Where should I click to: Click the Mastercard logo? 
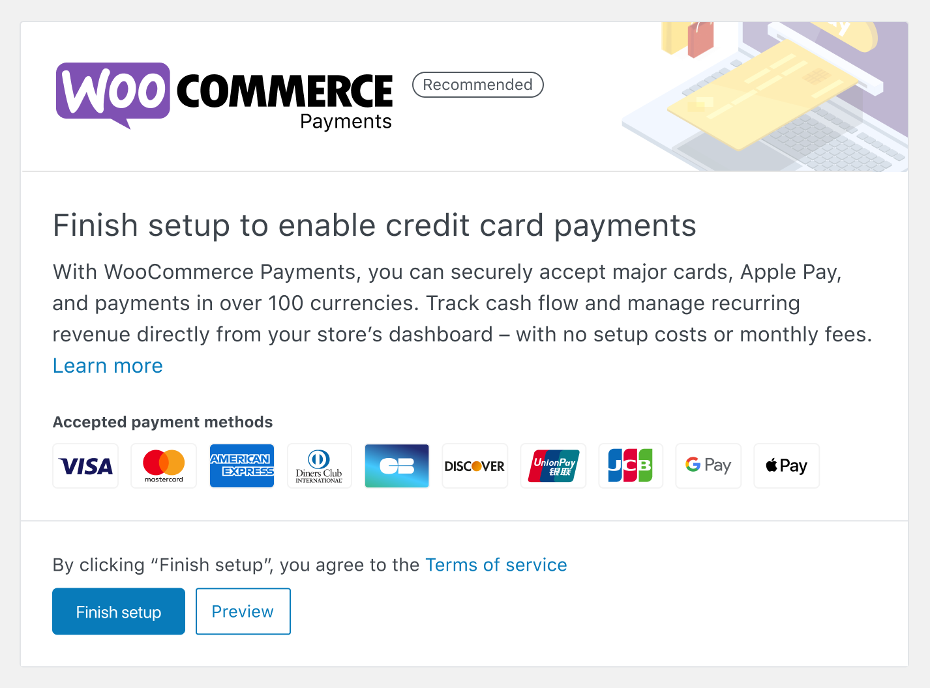click(163, 466)
